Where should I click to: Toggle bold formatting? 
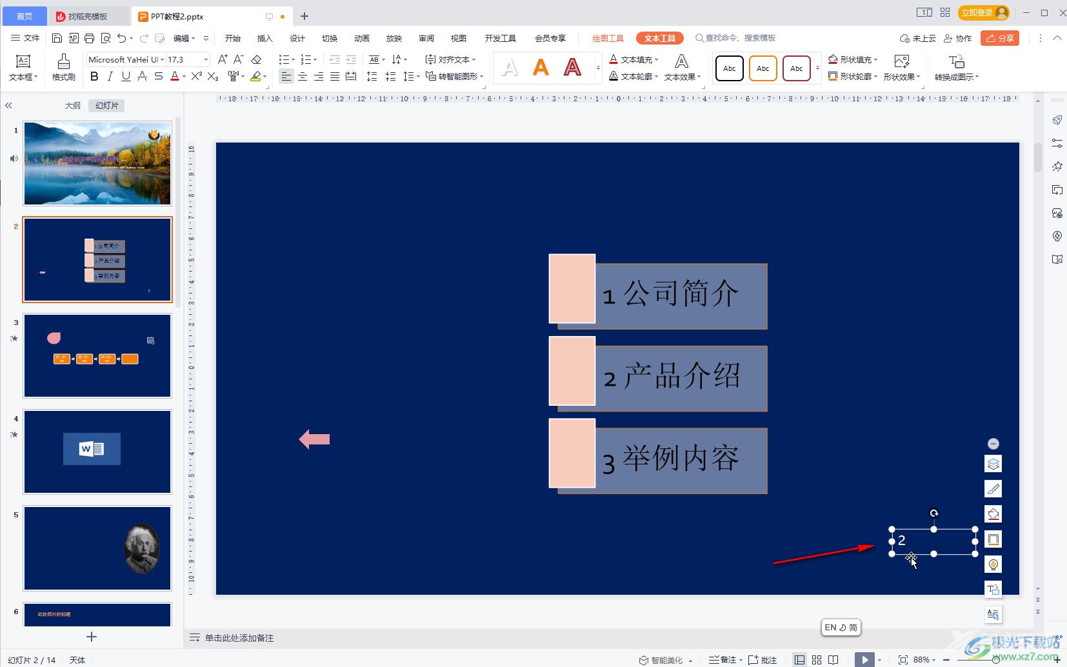94,76
